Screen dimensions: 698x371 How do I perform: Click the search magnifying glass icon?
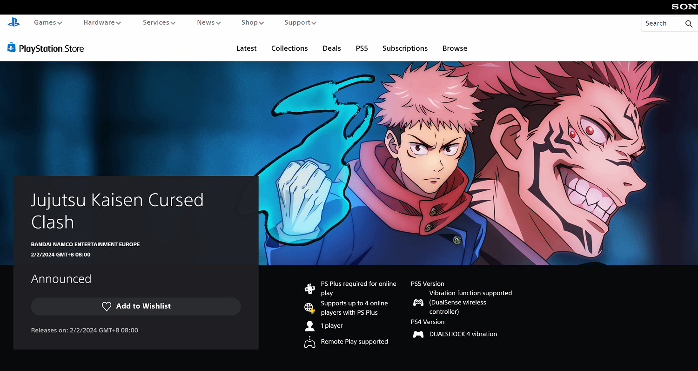(x=689, y=24)
